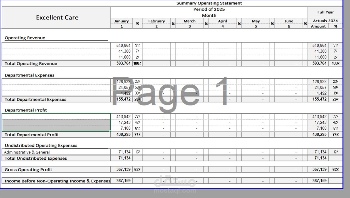Select the 'Total Operating Revenue' row label
This screenshot has height=198, width=350.
pos(31,64)
